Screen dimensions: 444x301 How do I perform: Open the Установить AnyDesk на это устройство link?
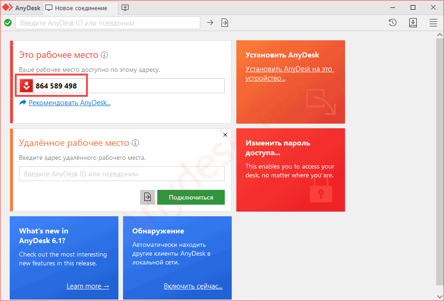(x=290, y=74)
